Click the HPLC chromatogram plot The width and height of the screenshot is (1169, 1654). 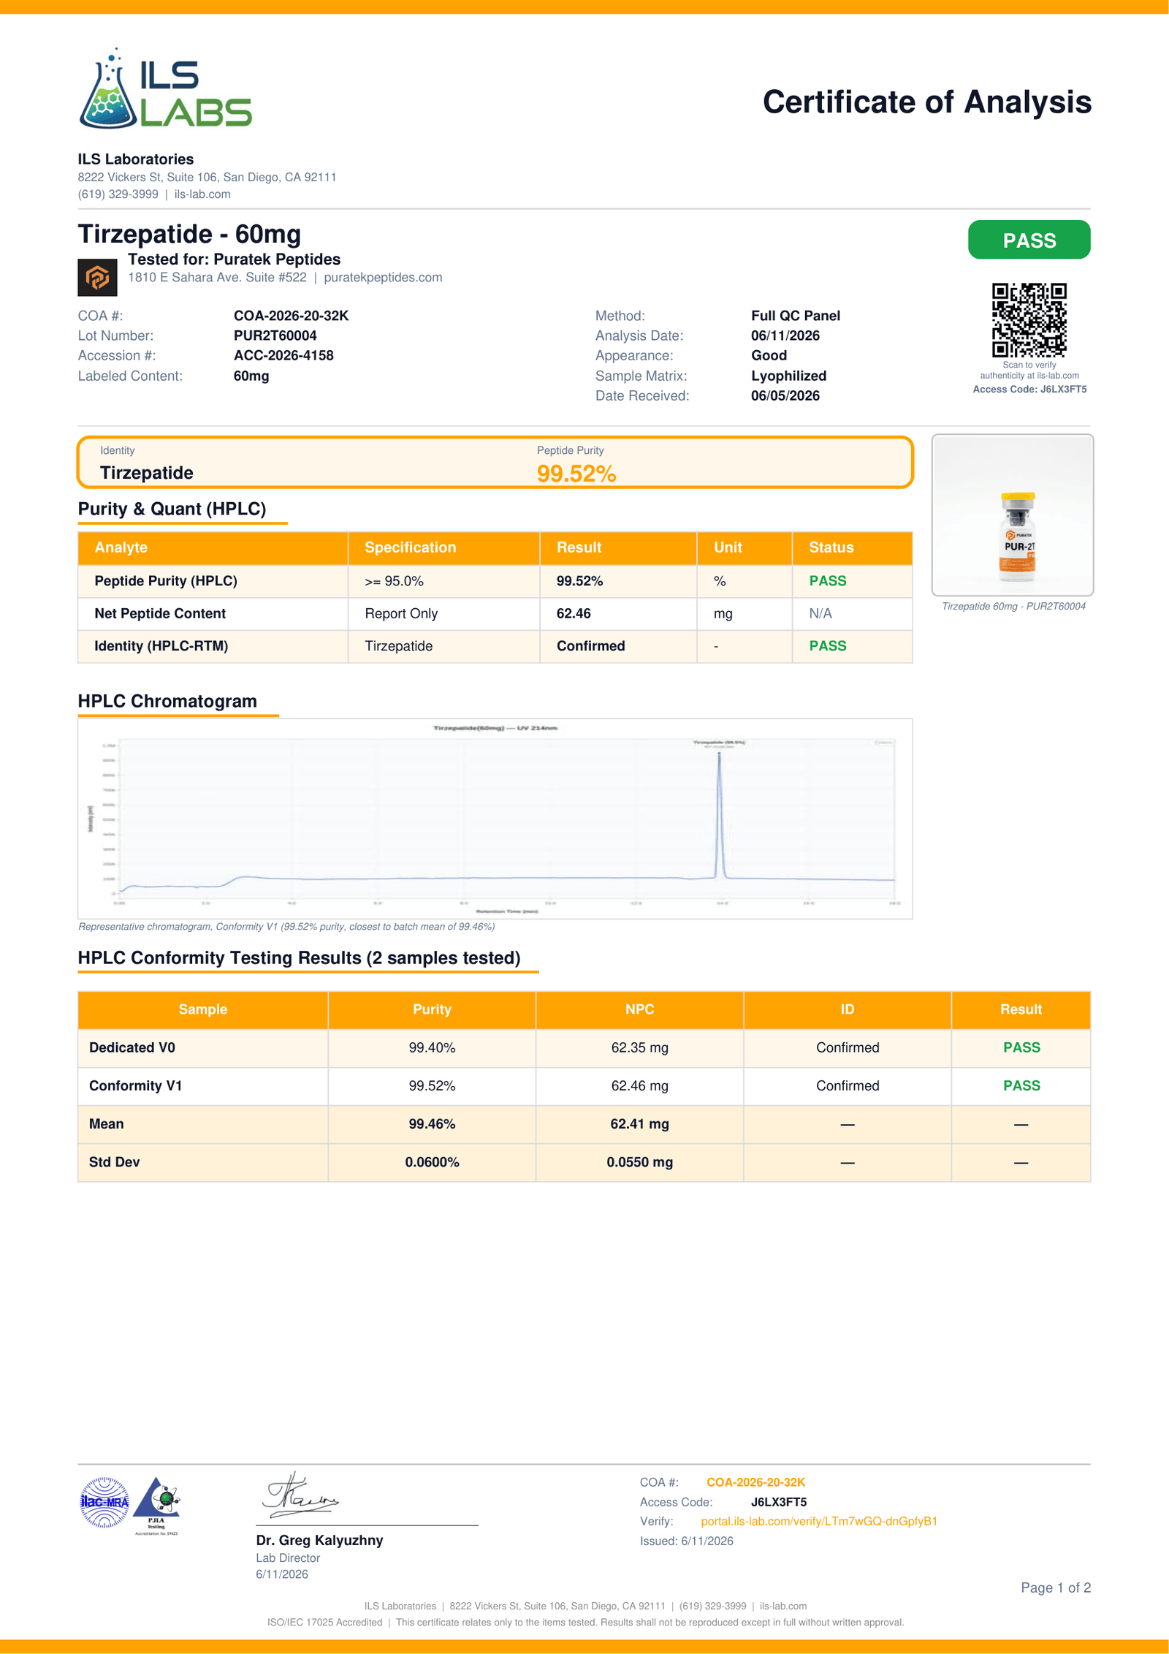(x=495, y=819)
